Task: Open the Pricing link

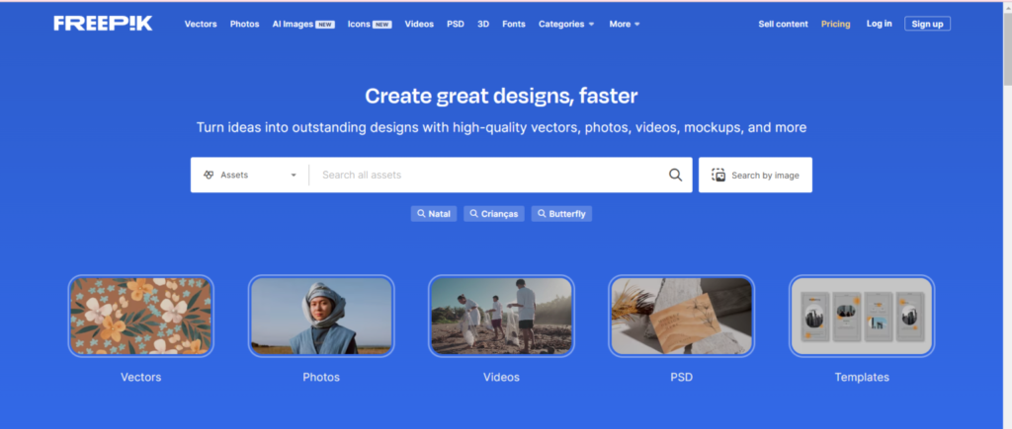Action: [835, 24]
